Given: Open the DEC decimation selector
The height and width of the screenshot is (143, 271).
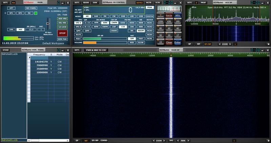Looking at the screenshot, I should pos(41,30).
